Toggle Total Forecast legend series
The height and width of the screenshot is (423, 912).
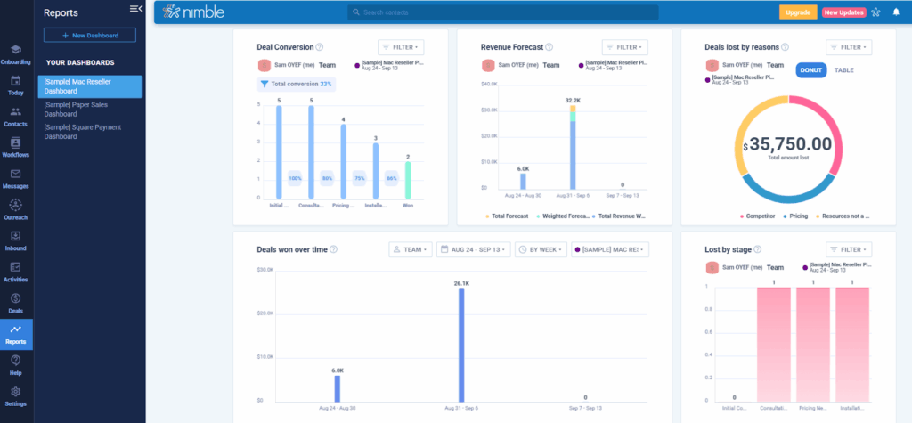pyautogui.click(x=509, y=216)
